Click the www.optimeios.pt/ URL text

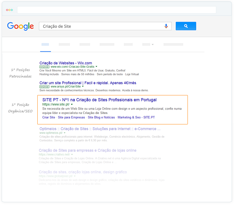tap(51, 133)
